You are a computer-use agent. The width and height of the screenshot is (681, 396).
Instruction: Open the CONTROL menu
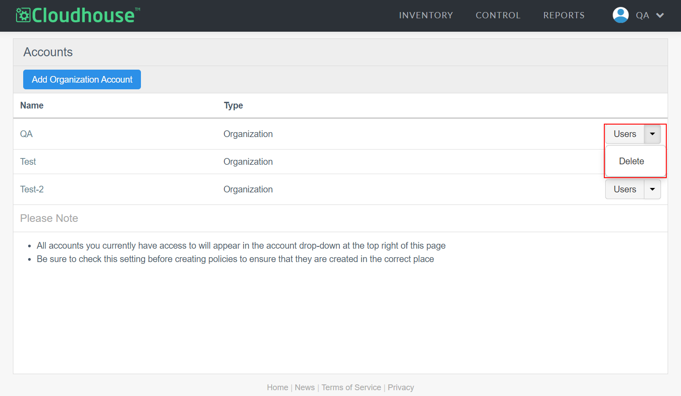point(498,15)
